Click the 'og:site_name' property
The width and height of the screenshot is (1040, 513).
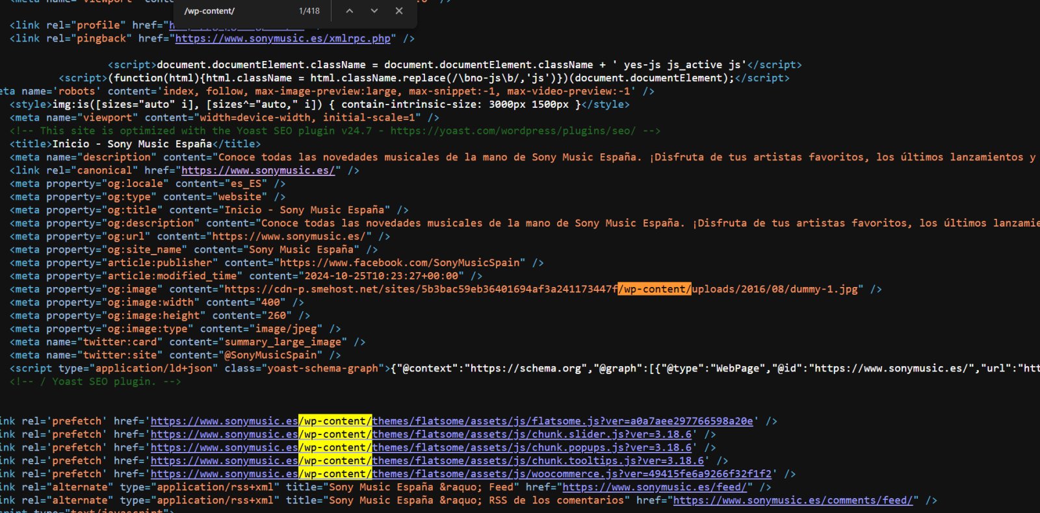pos(144,250)
